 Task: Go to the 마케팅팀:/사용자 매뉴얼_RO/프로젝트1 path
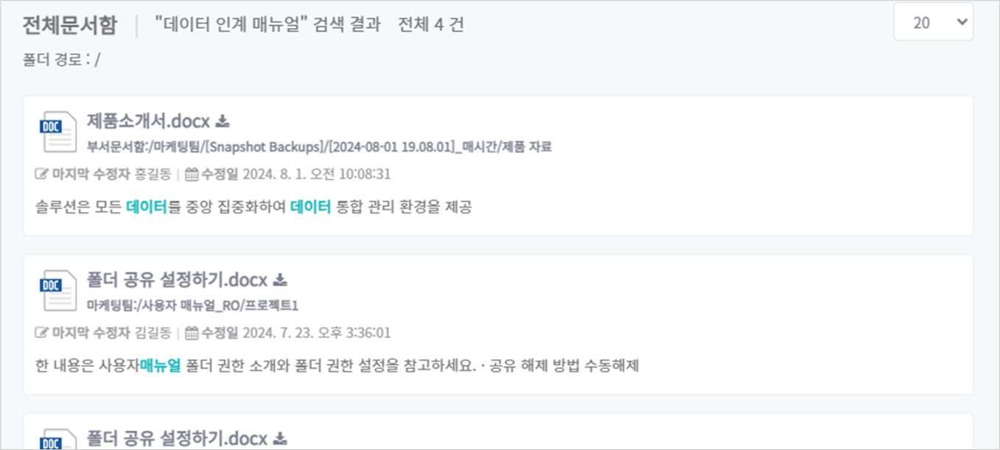pos(192,305)
